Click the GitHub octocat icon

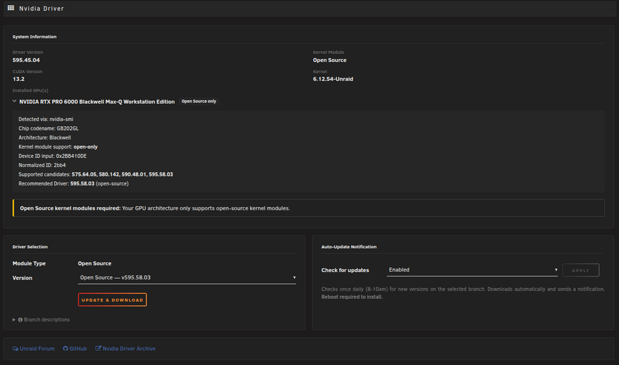[66, 349]
